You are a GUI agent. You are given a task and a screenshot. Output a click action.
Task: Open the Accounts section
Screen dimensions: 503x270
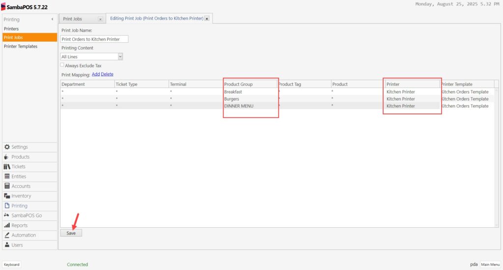point(29,186)
